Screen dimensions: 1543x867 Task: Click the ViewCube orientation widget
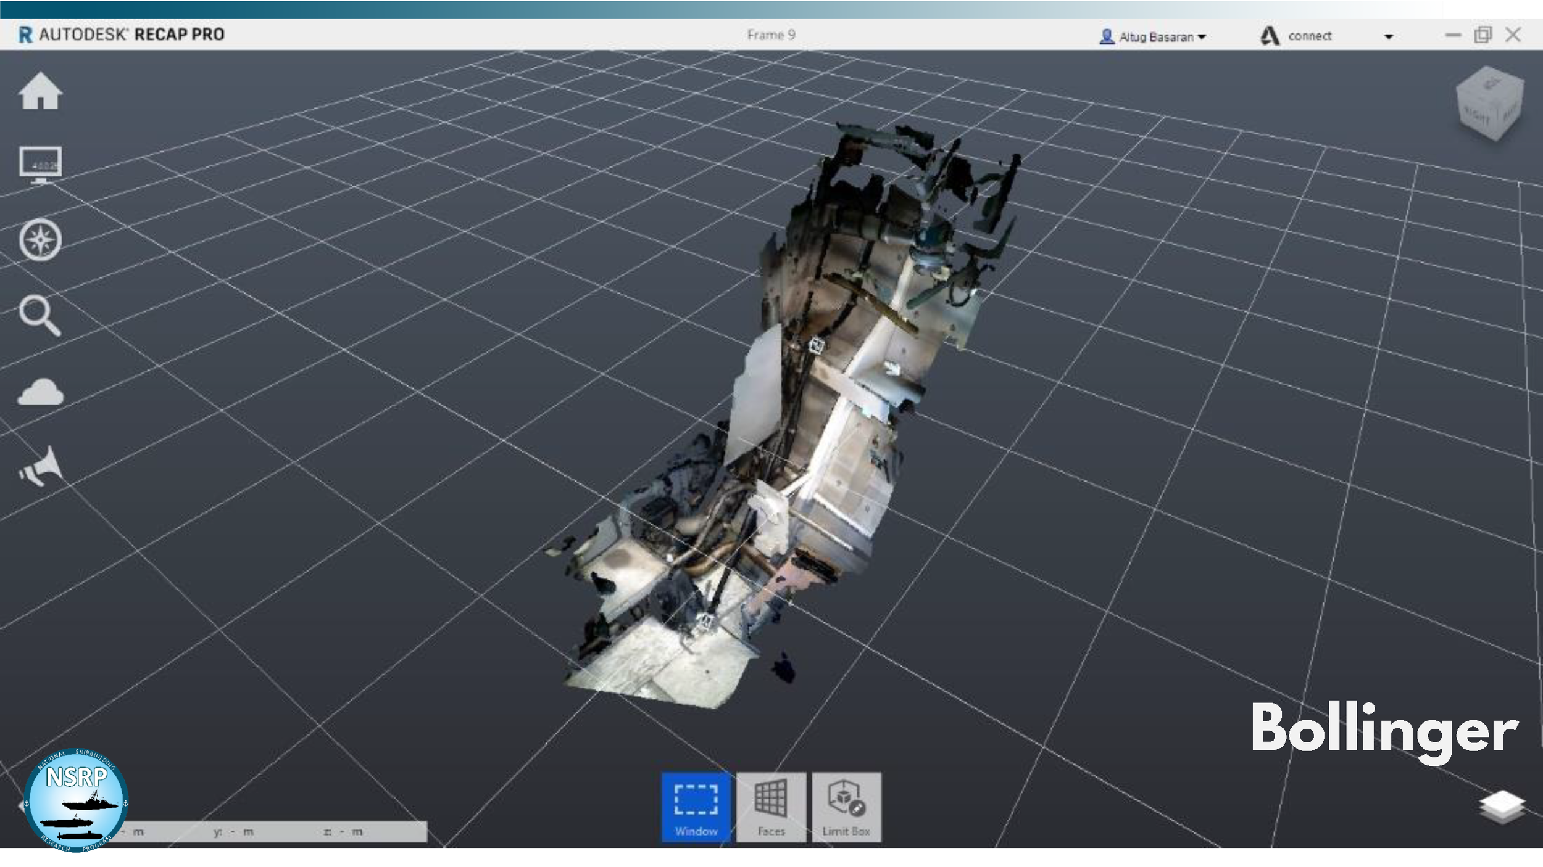click(1490, 104)
